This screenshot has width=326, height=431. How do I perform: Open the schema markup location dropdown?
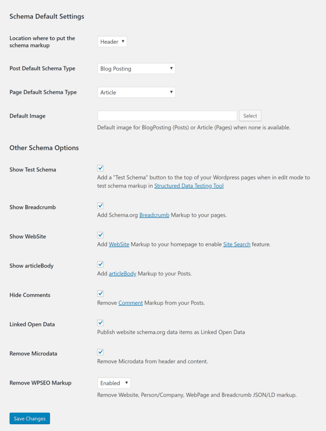[x=112, y=41]
